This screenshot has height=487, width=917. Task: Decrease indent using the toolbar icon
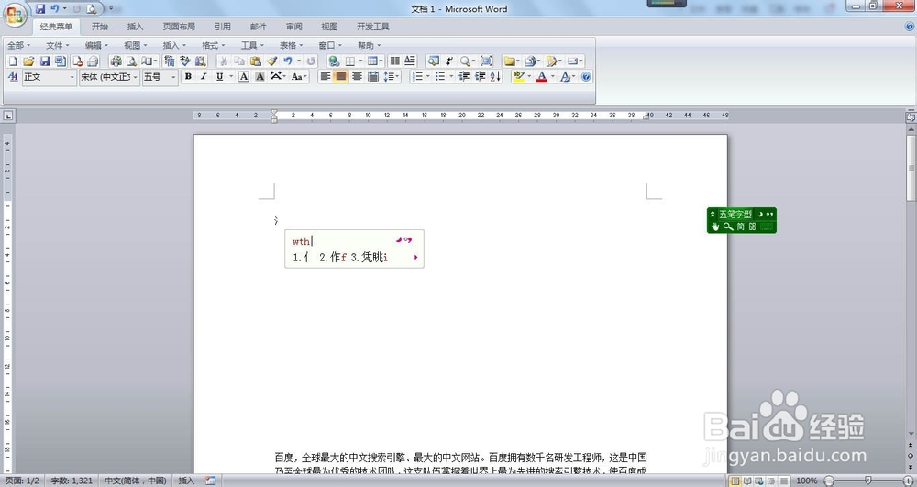(464, 77)
